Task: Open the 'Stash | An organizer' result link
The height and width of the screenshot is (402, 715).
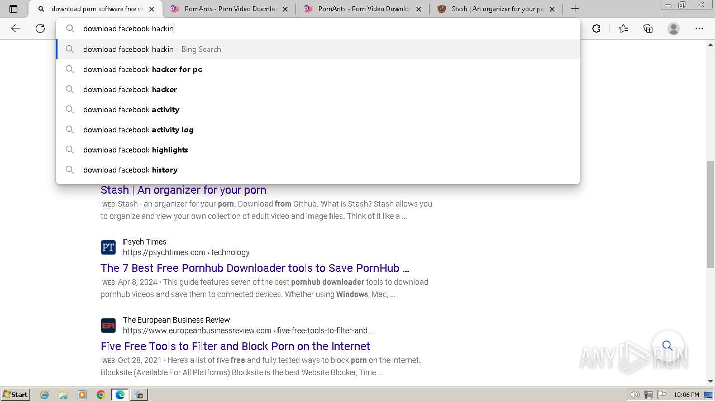Action: coord(183,190)
